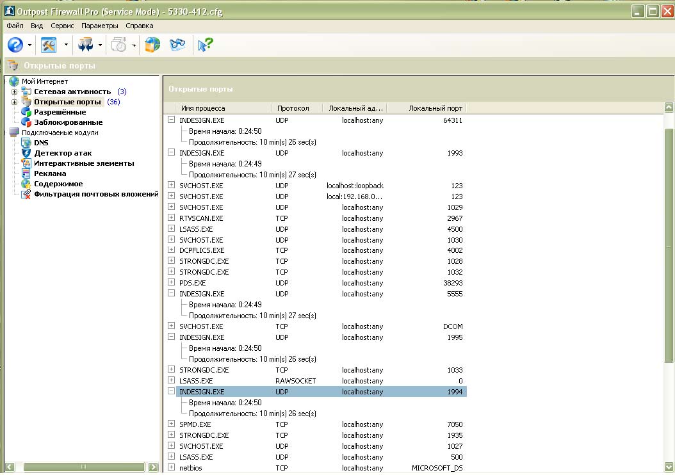Collapse INDESIGN.EXE row with port 1993
The height and width of the screenshot is (475, 675).
172,152
